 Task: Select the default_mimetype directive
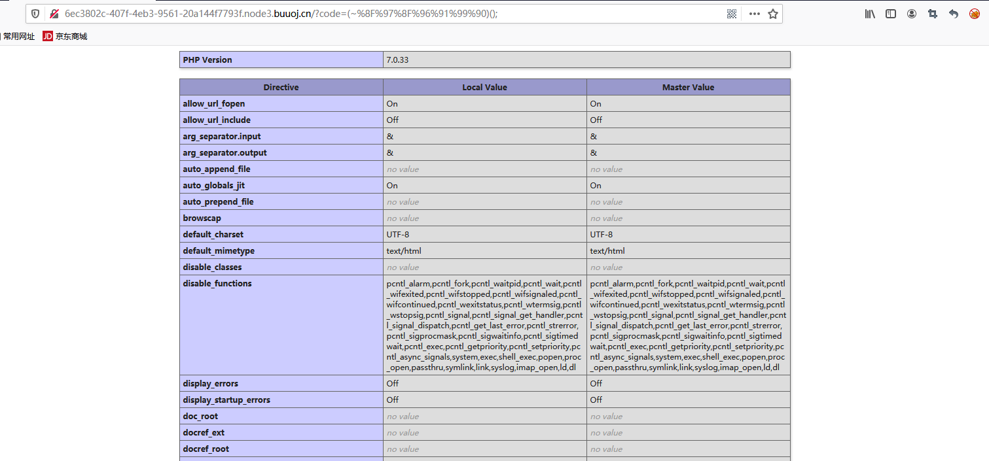pos(219,250)
